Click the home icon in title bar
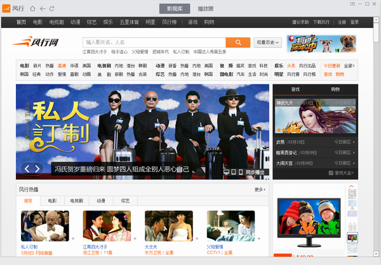 [x=32, y=9]
